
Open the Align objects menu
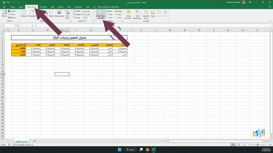tap(153, 14)
